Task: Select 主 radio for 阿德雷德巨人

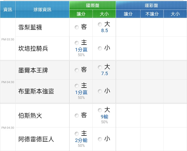Action: pos(77,134)
